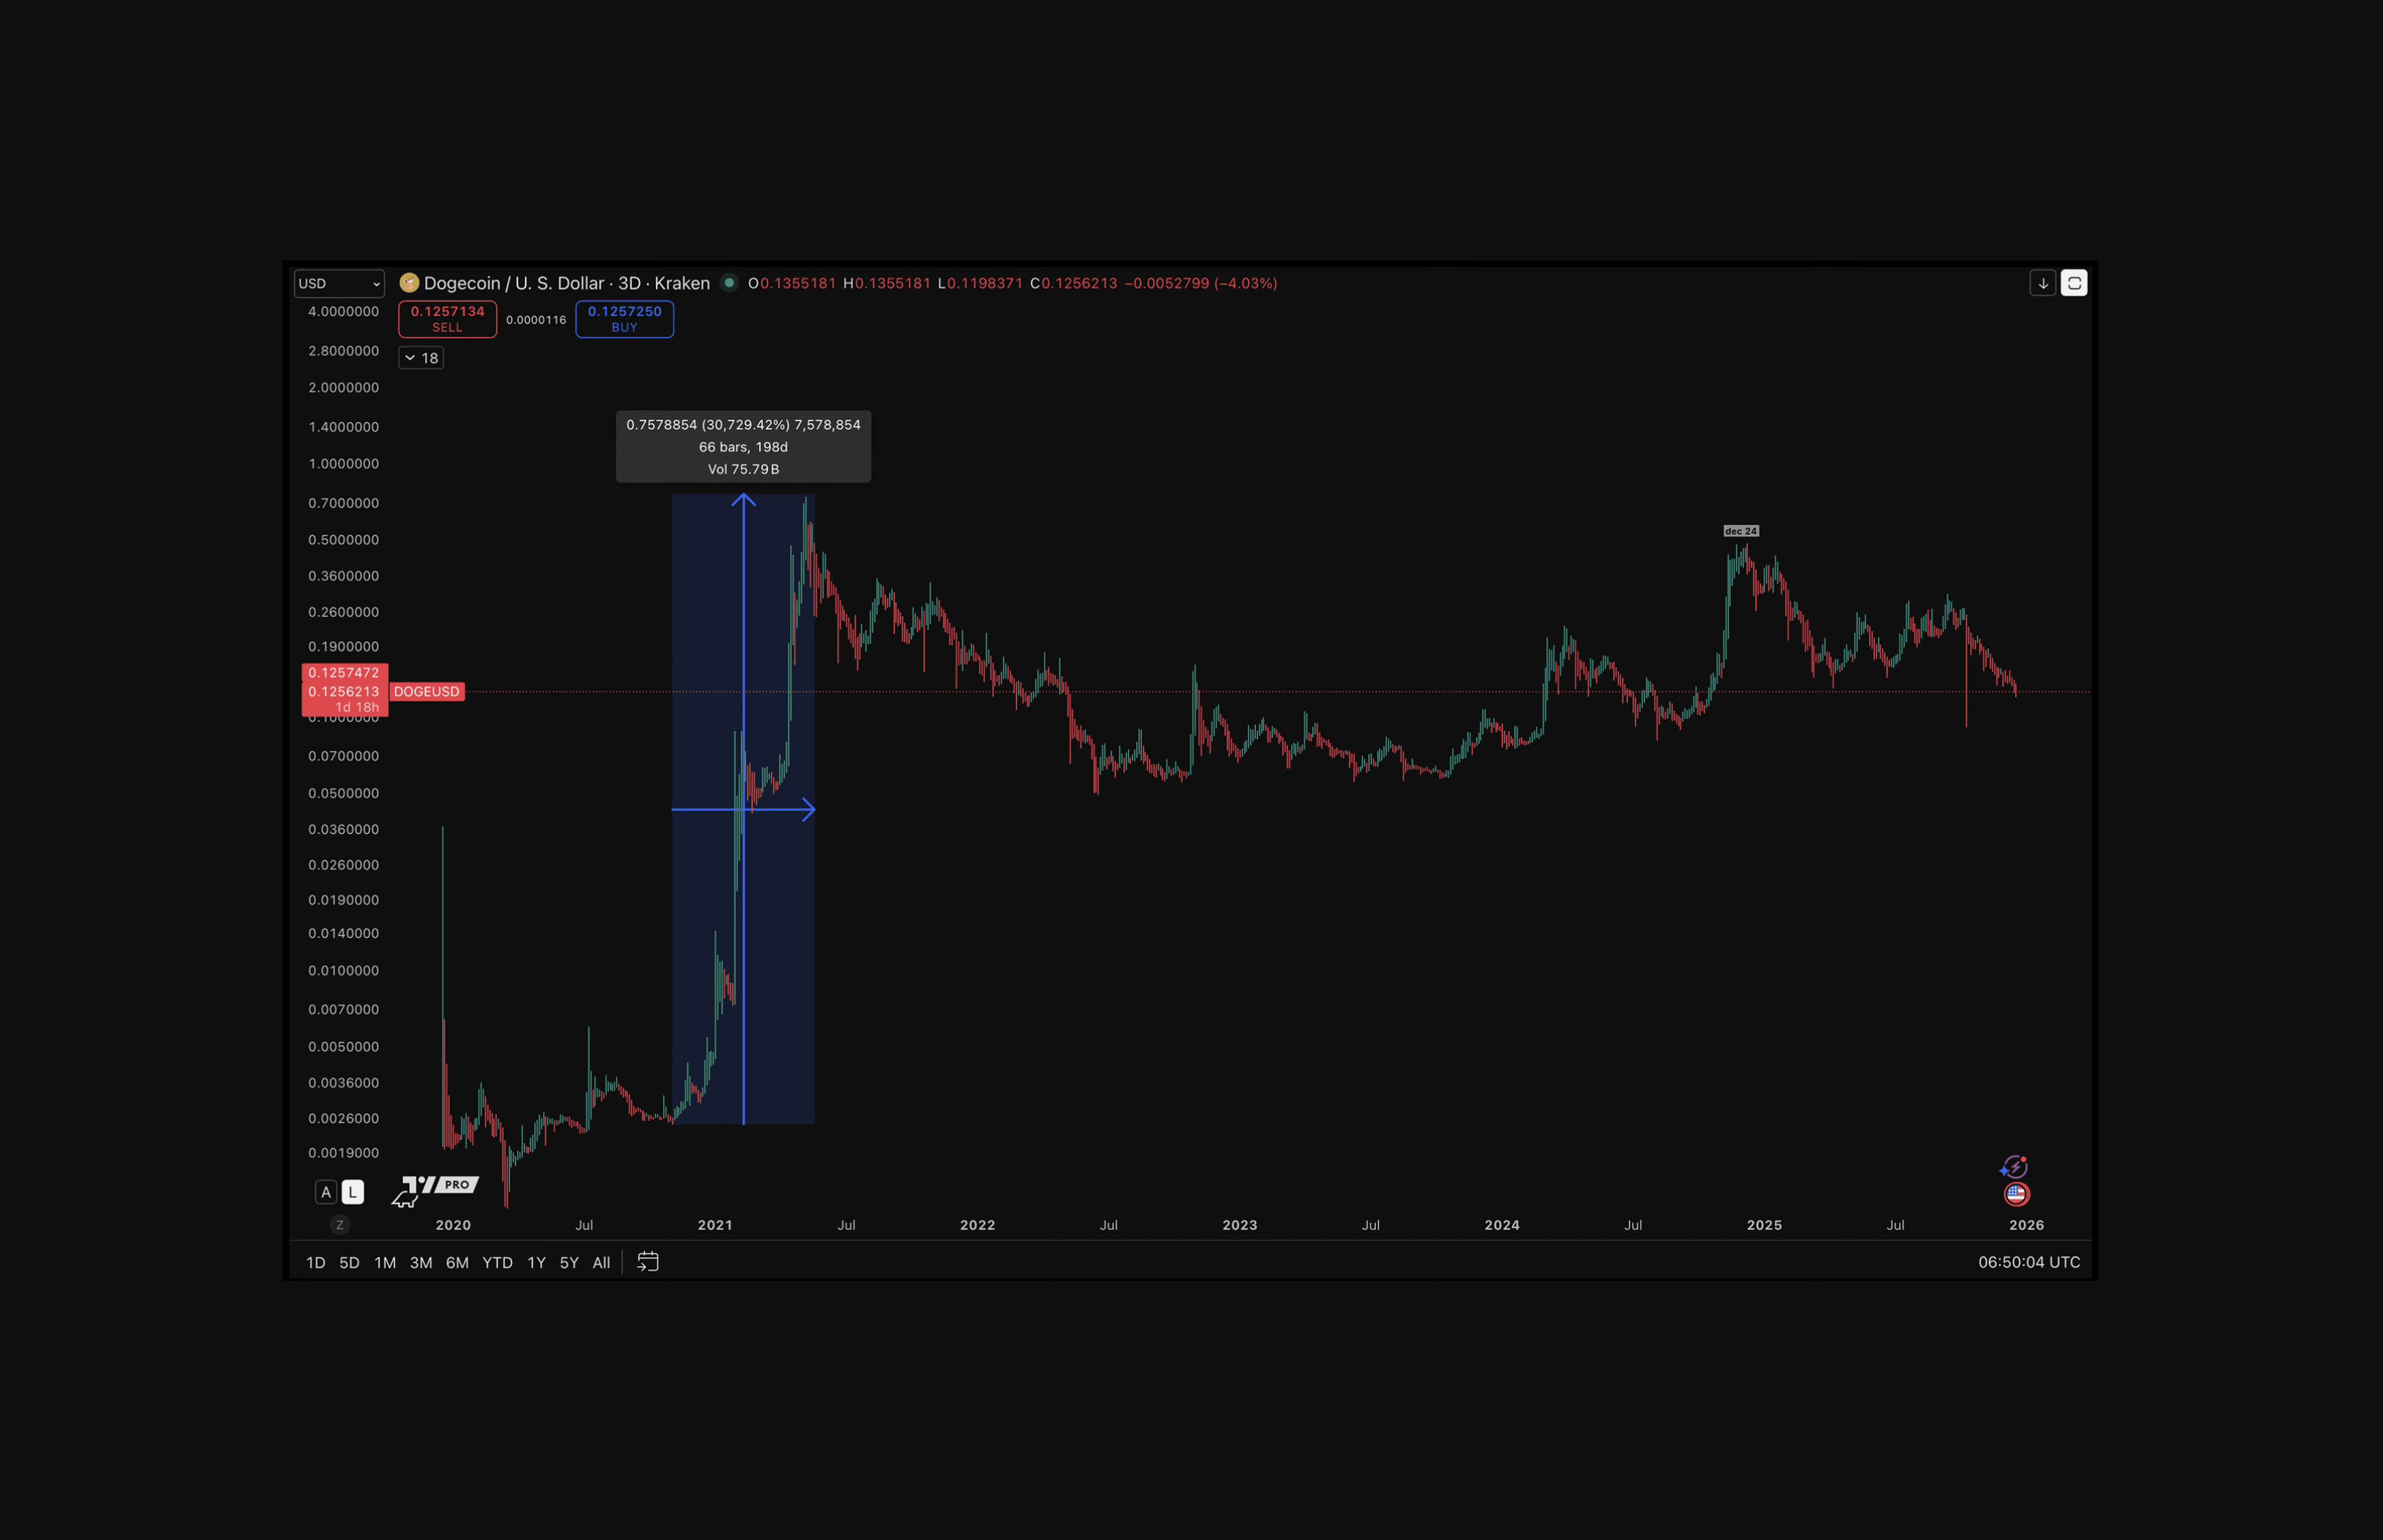
Task: Click the US flag economic event icon
Action: [x=2016, y=1194]
